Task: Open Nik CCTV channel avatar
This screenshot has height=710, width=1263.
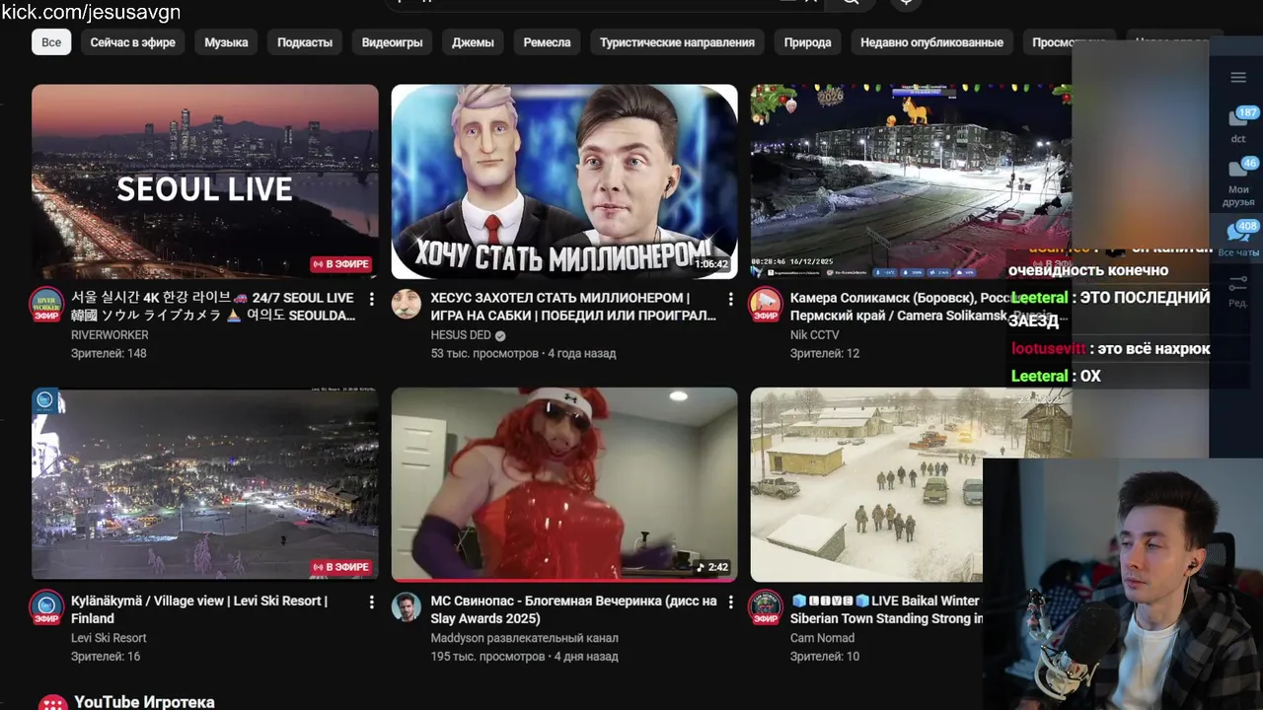Action: click(x=766, y=305)
